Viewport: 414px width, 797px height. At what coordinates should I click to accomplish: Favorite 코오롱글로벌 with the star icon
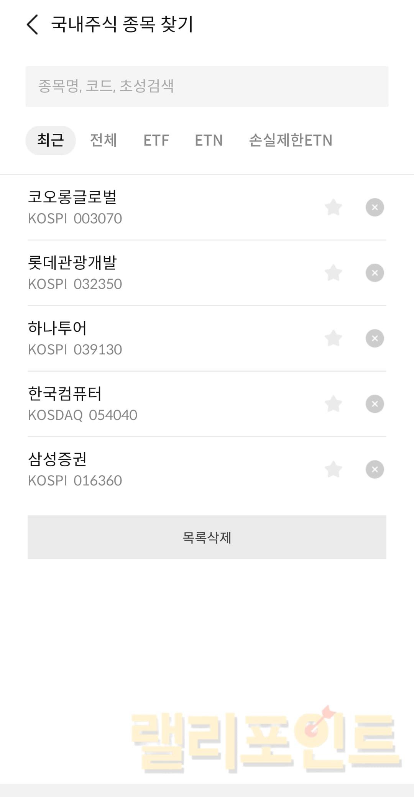point(333,207)
